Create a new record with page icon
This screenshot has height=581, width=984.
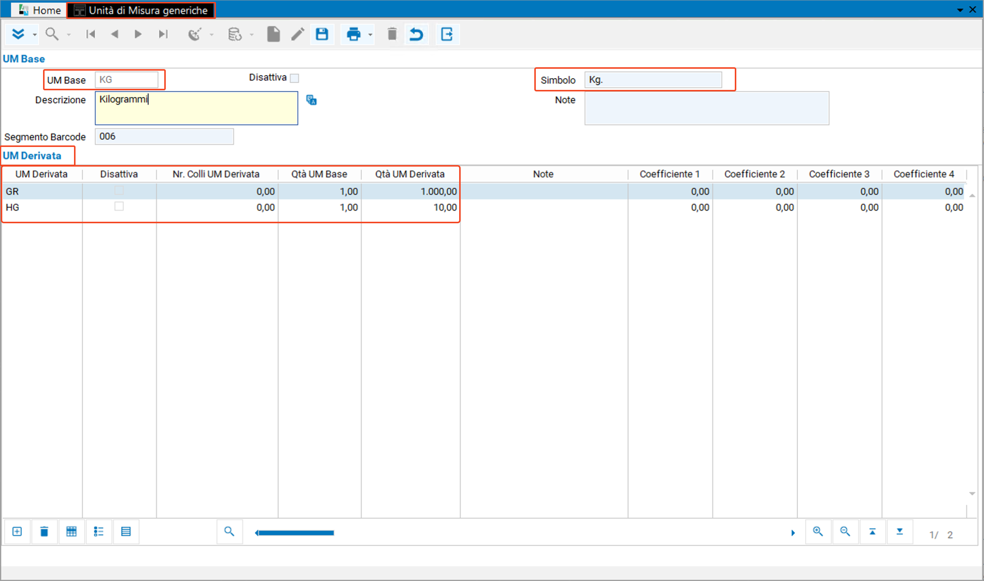tap(273, 34)
